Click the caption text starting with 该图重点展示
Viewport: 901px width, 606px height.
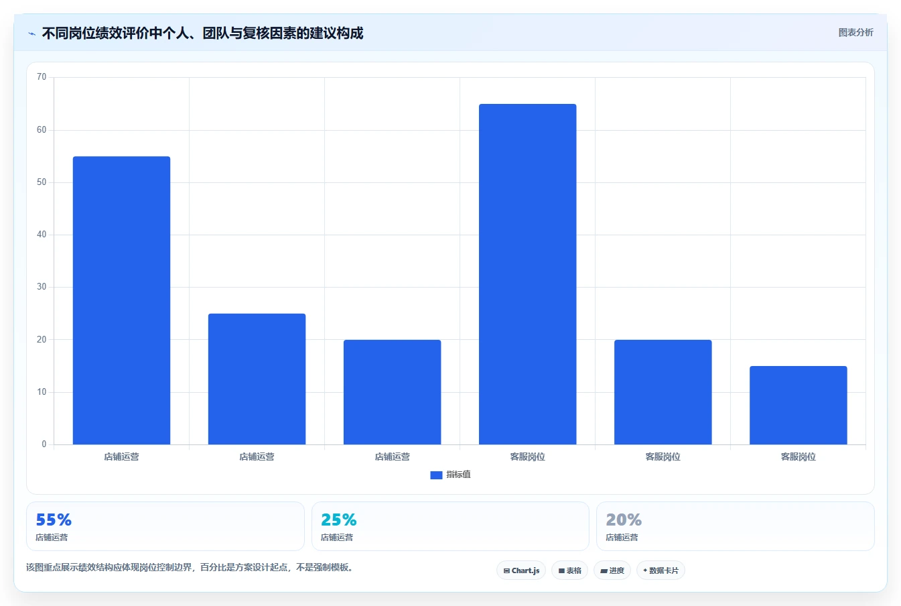pyautogui.click(x=190, y=567)
